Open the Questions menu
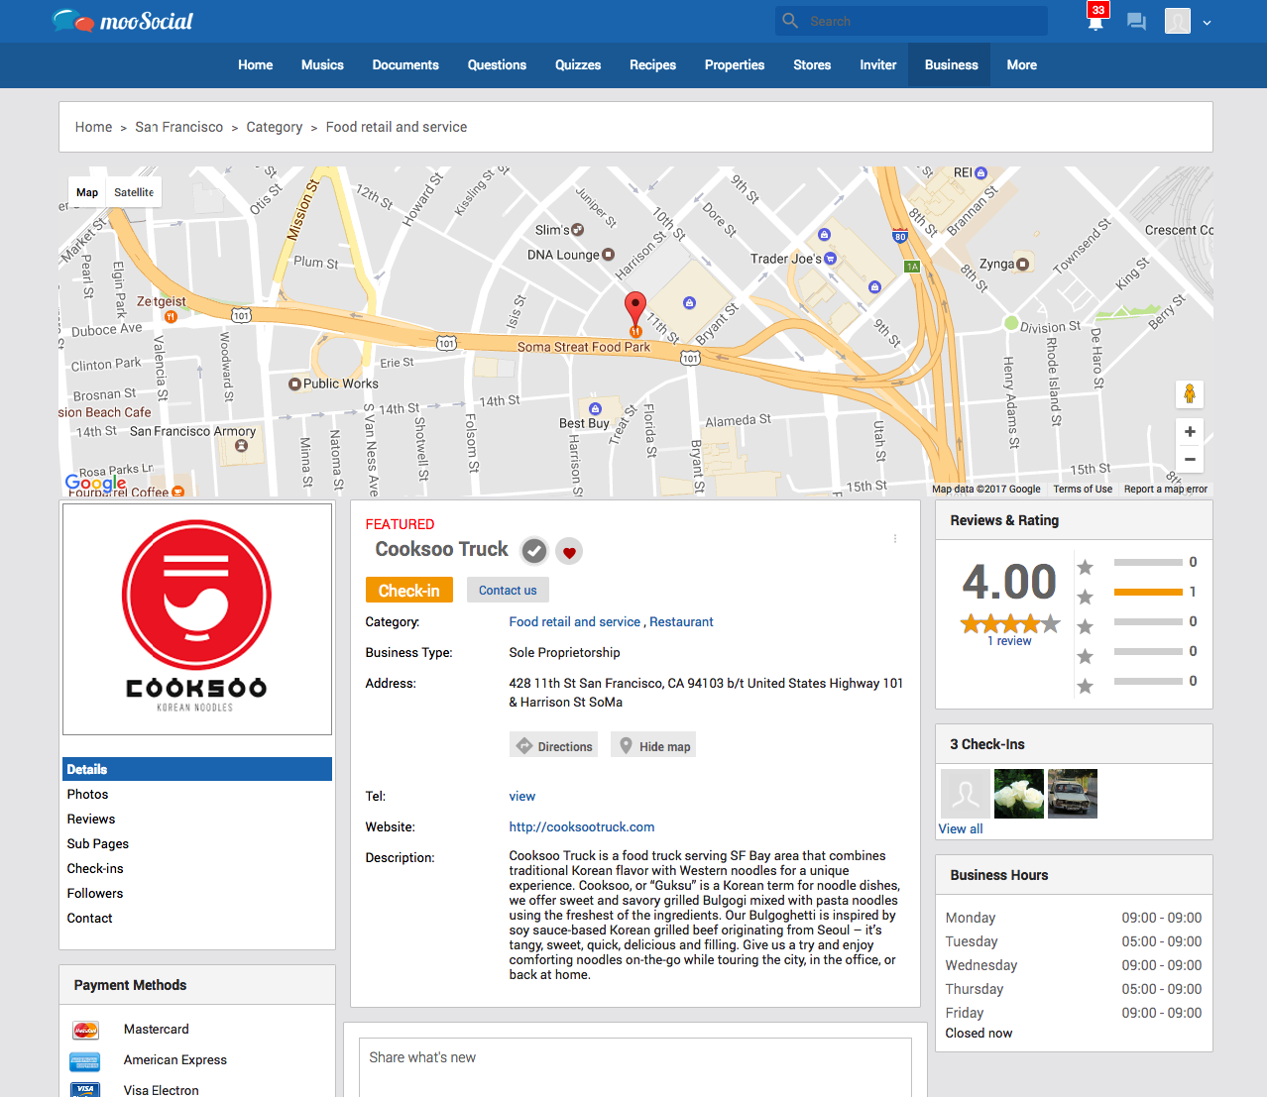Screen dimensions: 1267x1097 (497, 65)
